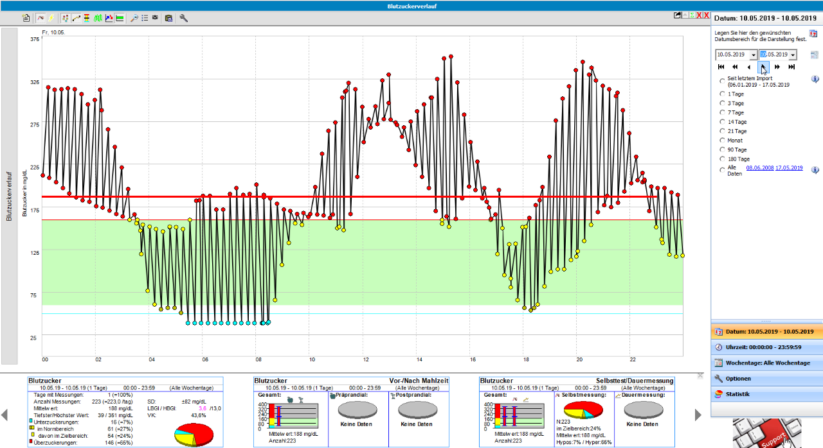Click the double-arrow fast-forward date button
This screenshot has height=448, width=823.
pyautogui.click(x=777, y=67)
